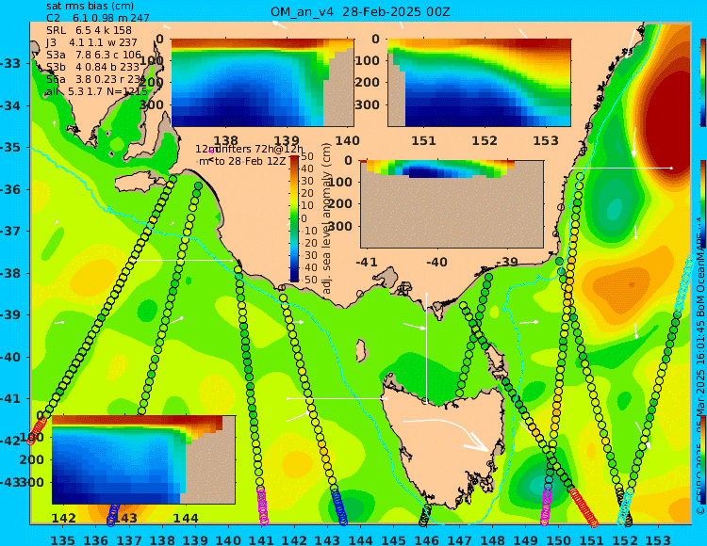Click the magenta track circles near longitude 141
Viewport: 707px width, 546px height.
pos(262,506)
